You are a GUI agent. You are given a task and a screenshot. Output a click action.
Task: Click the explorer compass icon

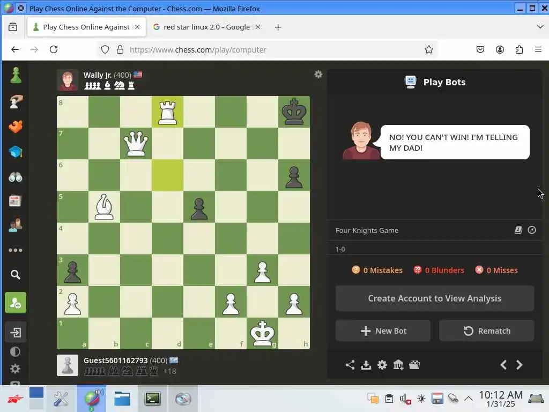[x=532, y=230]
